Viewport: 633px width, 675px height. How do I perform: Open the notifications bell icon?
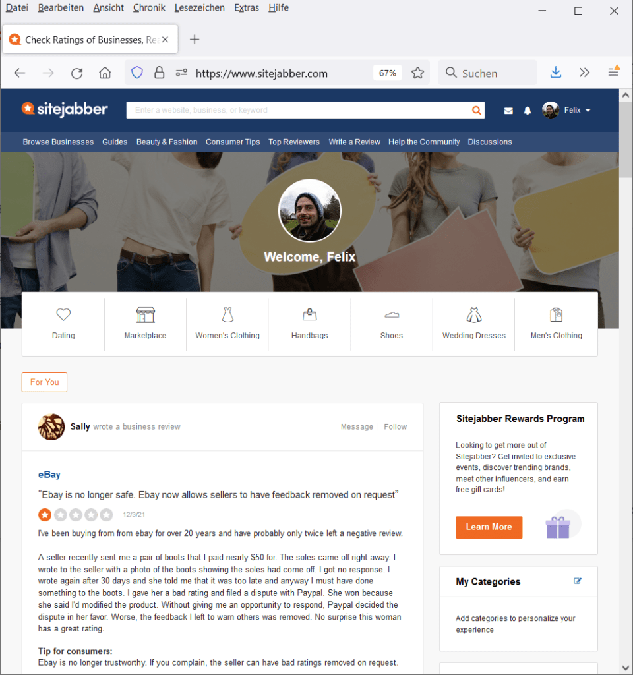[527, 111]
